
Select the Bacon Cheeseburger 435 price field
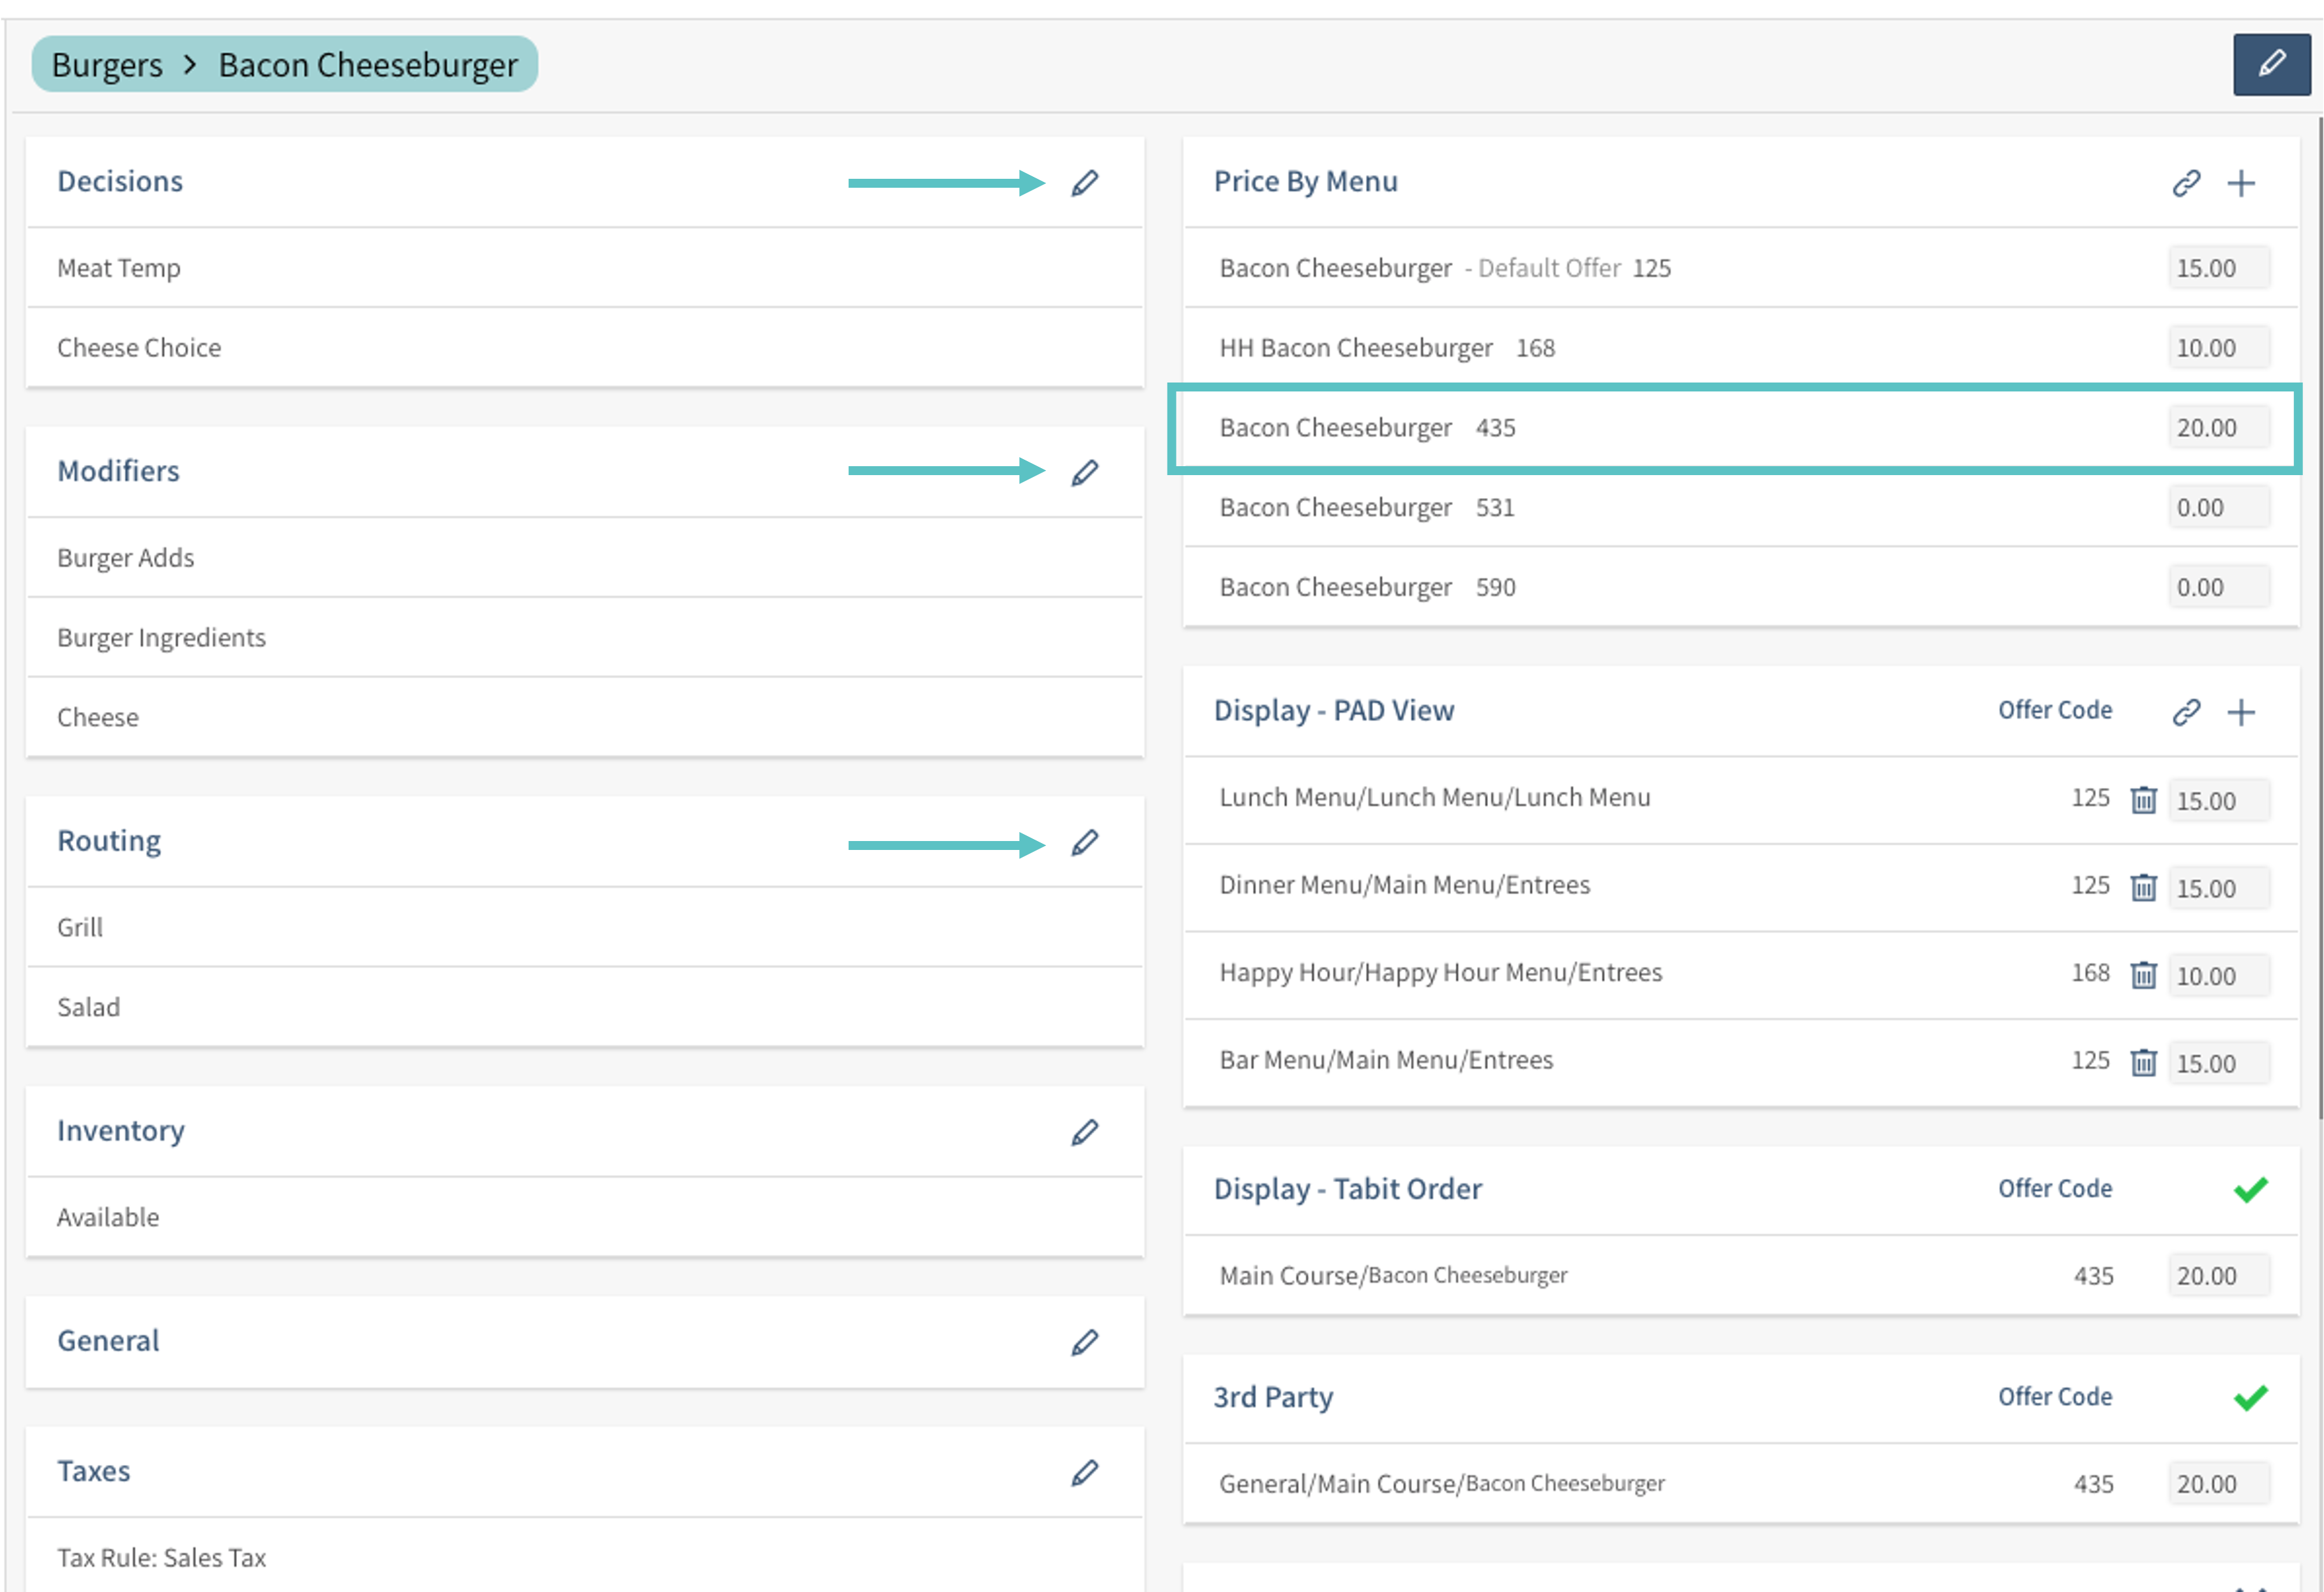[2217, 428]
